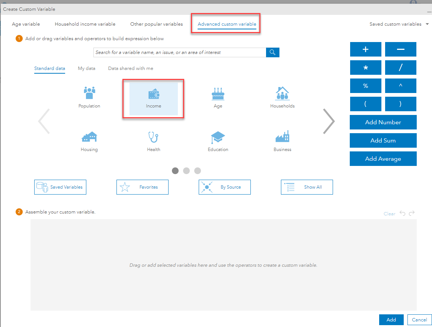The width and height of the screenshot is (432, 327).
Task: Select the second page indicator dot
Action: pyautogui.click(x=186, y=171)
